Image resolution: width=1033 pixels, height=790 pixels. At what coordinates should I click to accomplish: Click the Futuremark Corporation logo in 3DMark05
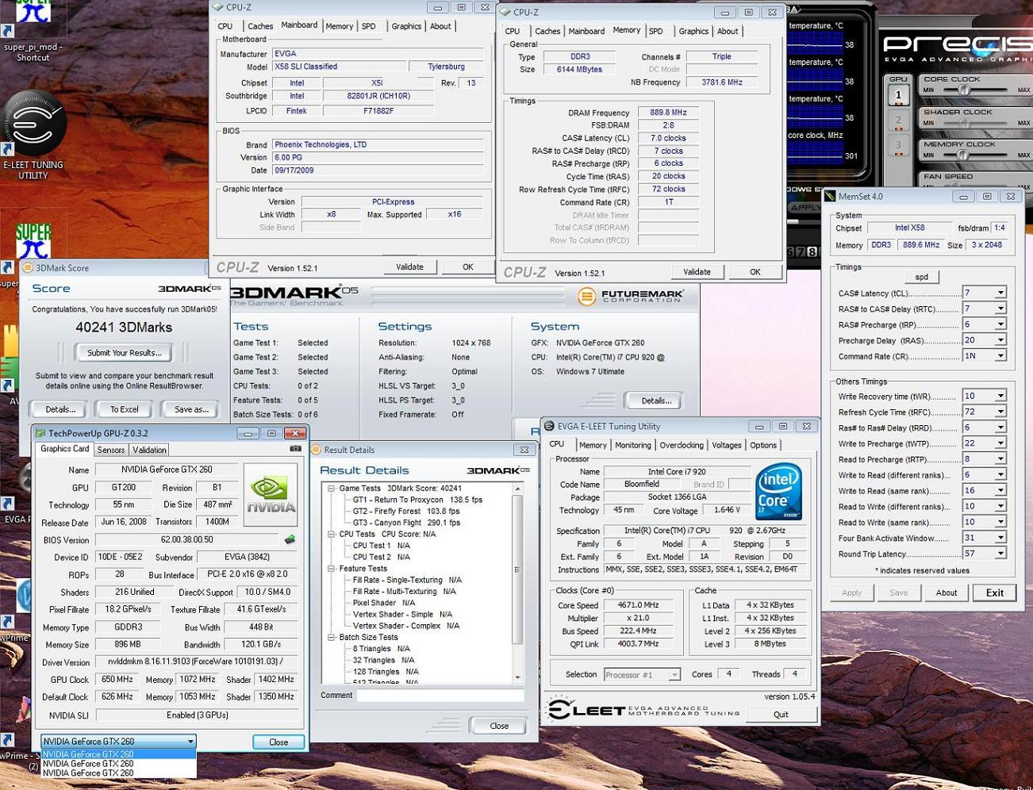coord(630,297)
